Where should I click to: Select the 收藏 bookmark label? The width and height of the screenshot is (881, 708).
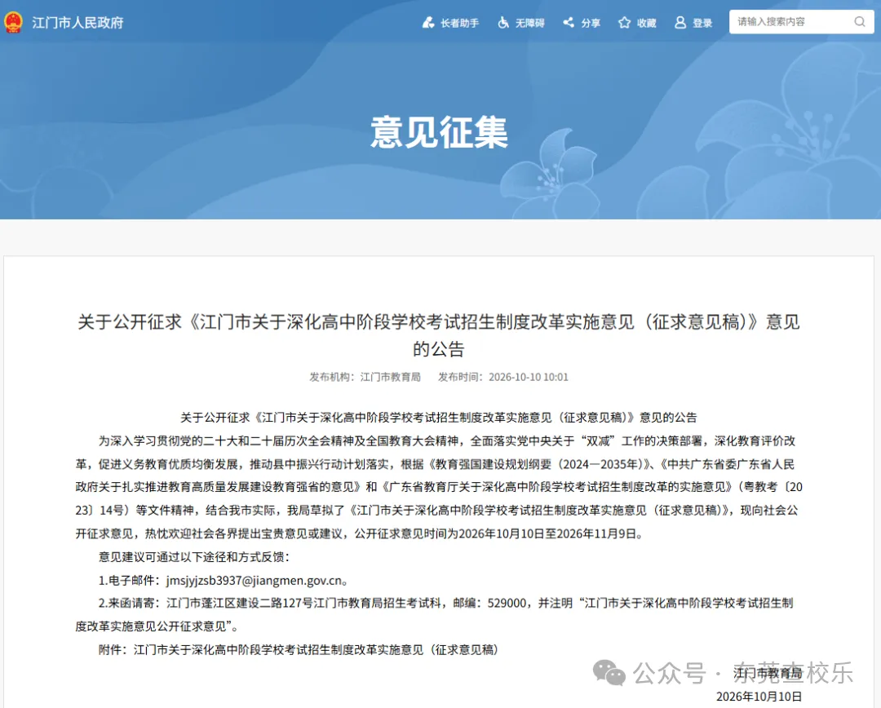pos(647,23)
